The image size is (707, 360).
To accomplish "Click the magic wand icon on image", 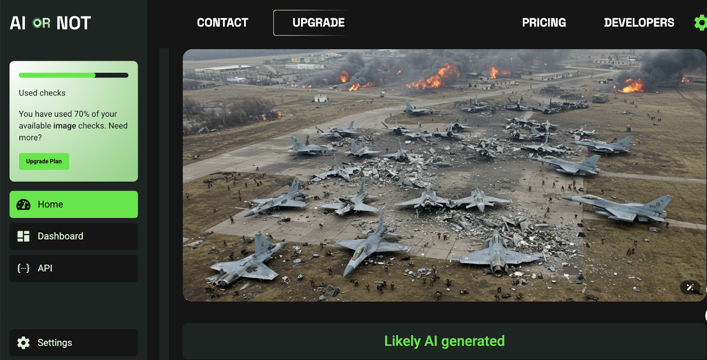I will (x=690, y=287).
